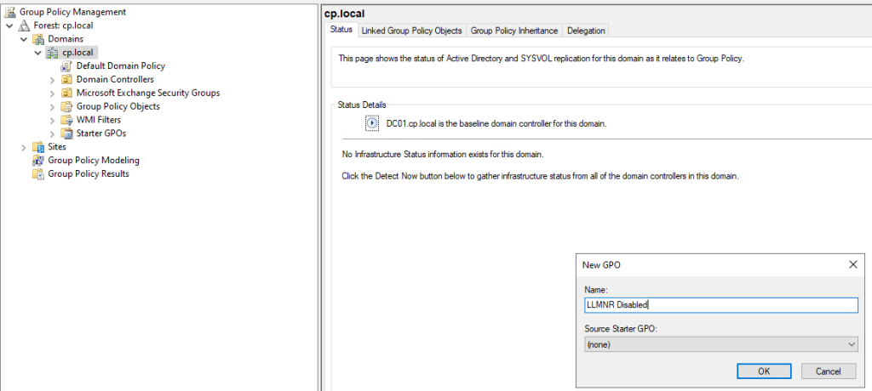Click the Domain Controllers OU icon
This screenshot has height=391, width=872.
pos(66,79)
